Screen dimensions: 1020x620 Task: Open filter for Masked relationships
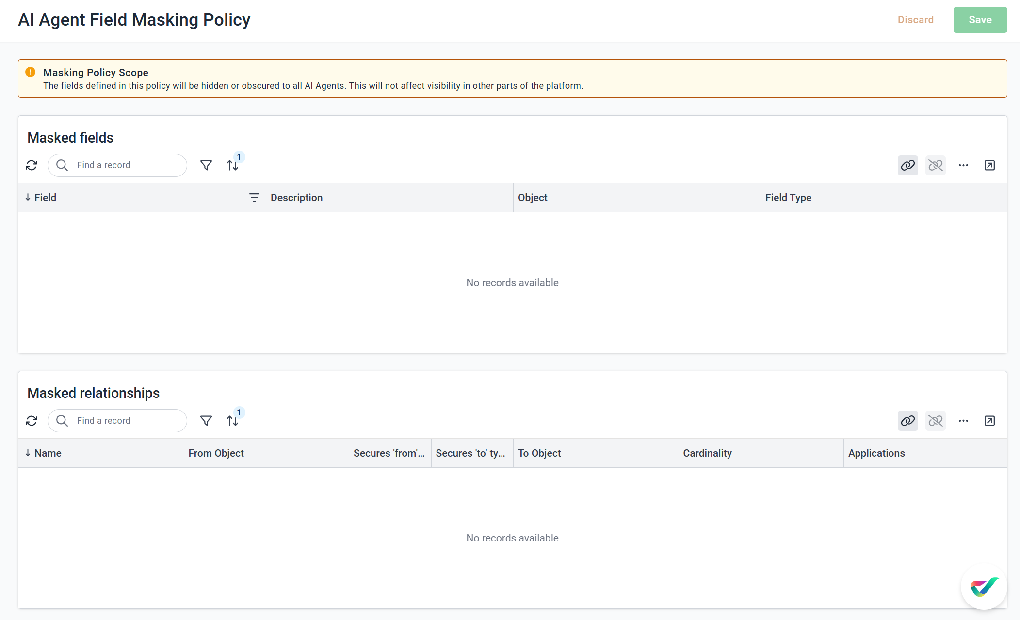206,421
